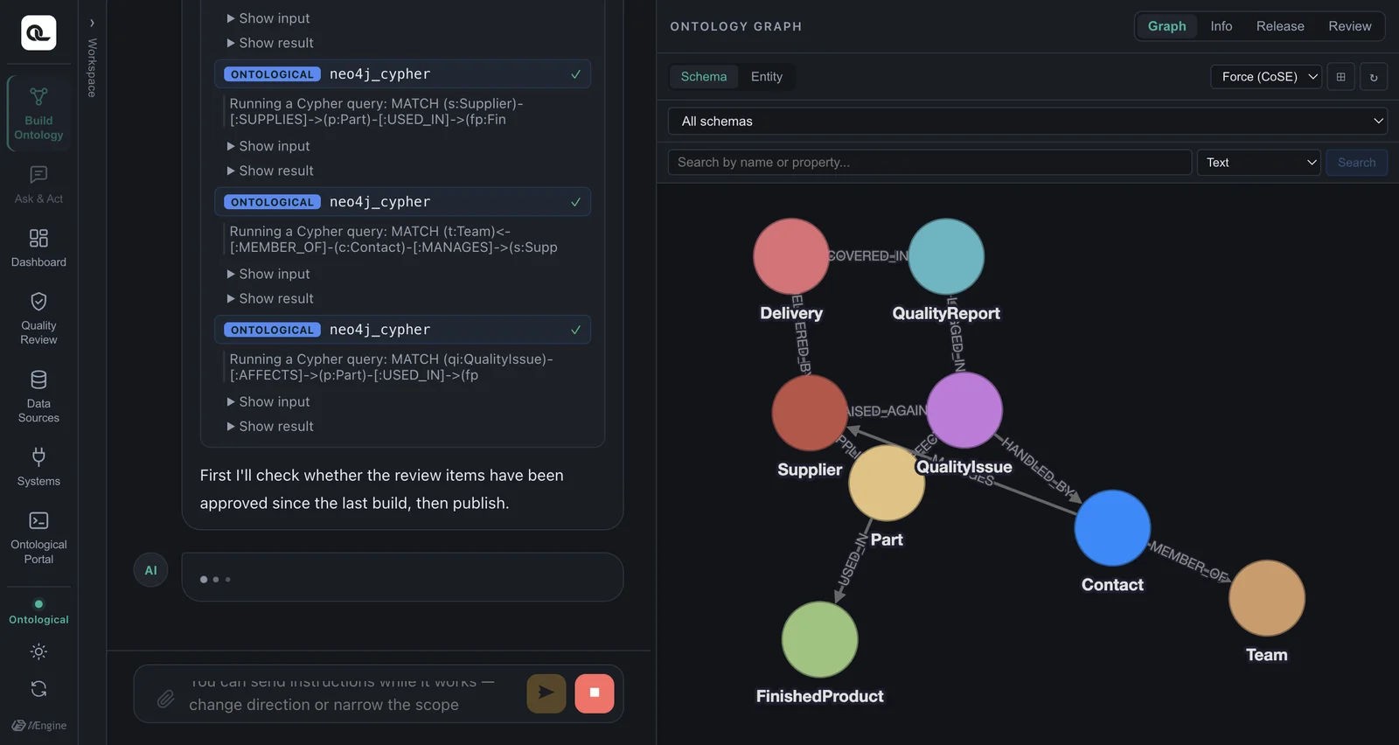
Task: Send the message with the arrow button
Action: [x=546, y=693]
